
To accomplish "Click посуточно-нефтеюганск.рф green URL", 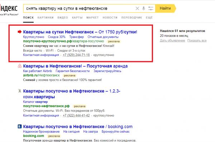I will (46, 106).
